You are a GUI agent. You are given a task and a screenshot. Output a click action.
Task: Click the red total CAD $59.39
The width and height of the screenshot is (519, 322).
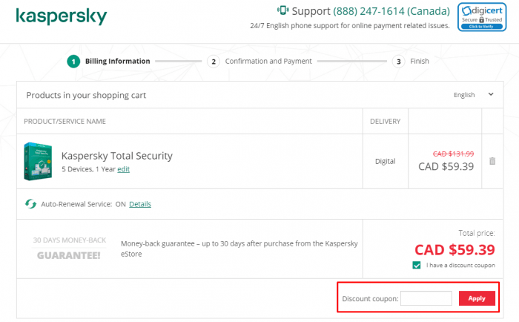tap(454, 249)
